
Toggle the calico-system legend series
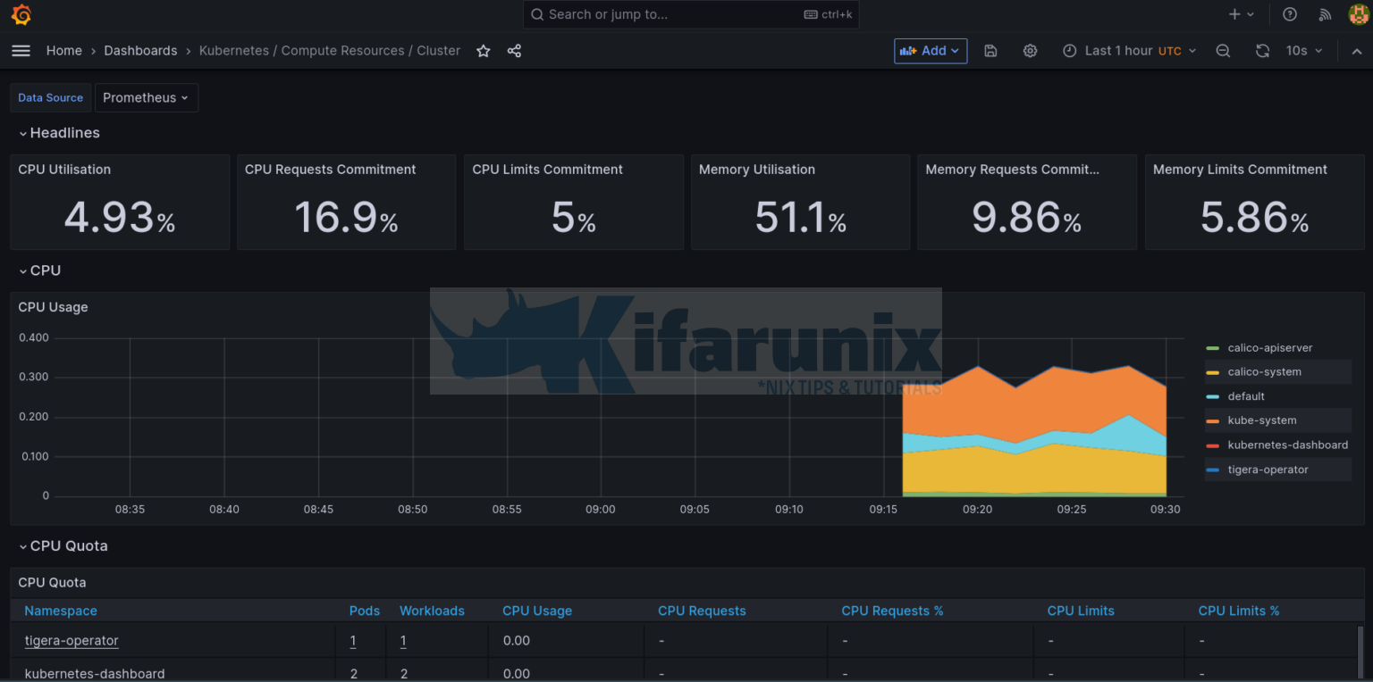tap(1265, 371)
